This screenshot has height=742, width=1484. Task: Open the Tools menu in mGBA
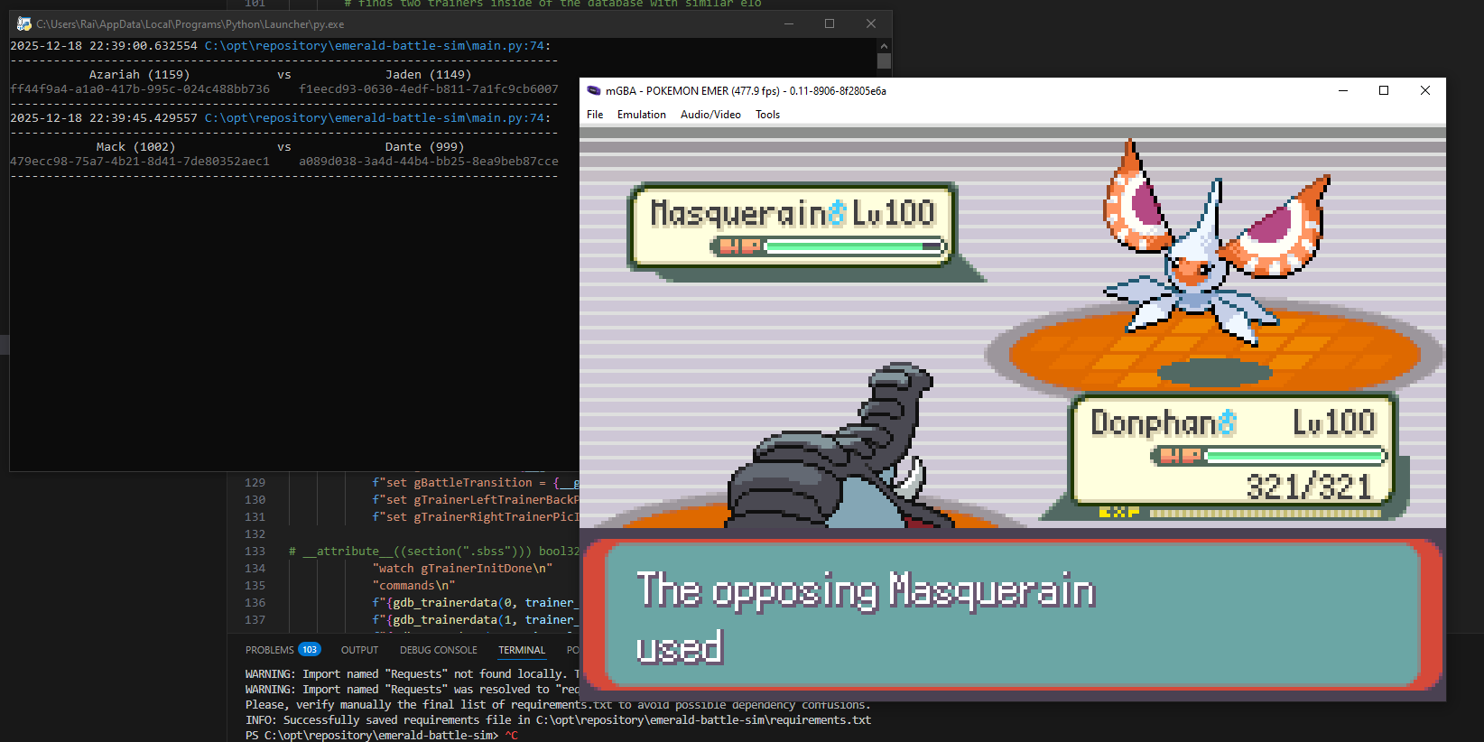[x=768, y=115]
